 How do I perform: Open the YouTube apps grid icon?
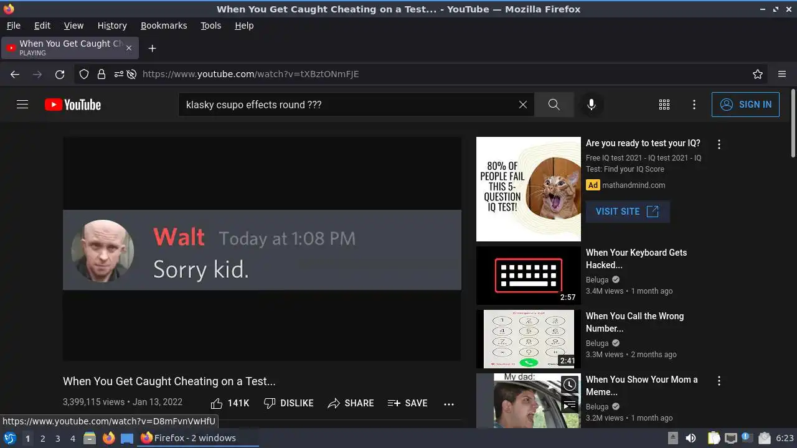(x=664, y=105)
